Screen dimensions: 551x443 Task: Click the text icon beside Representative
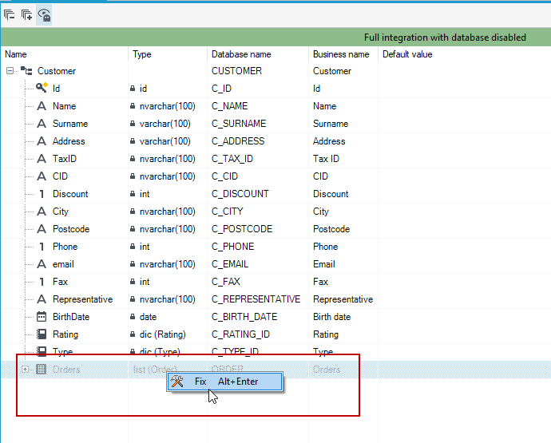click(x=42, y=299)
